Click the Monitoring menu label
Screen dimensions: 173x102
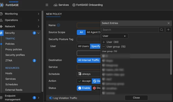[11, 14]
